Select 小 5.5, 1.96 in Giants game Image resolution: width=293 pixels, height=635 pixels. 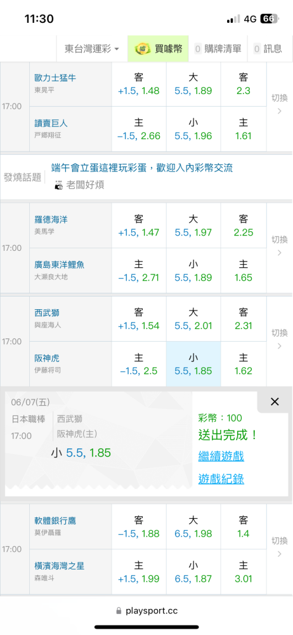pos(193,129)
